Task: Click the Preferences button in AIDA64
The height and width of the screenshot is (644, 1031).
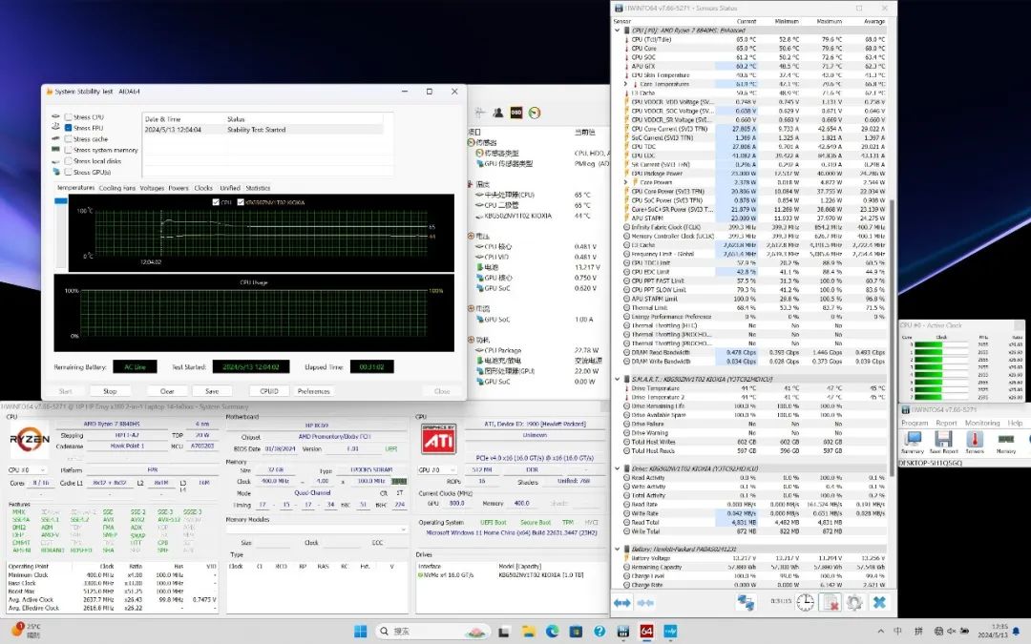Action: [313, 391]
